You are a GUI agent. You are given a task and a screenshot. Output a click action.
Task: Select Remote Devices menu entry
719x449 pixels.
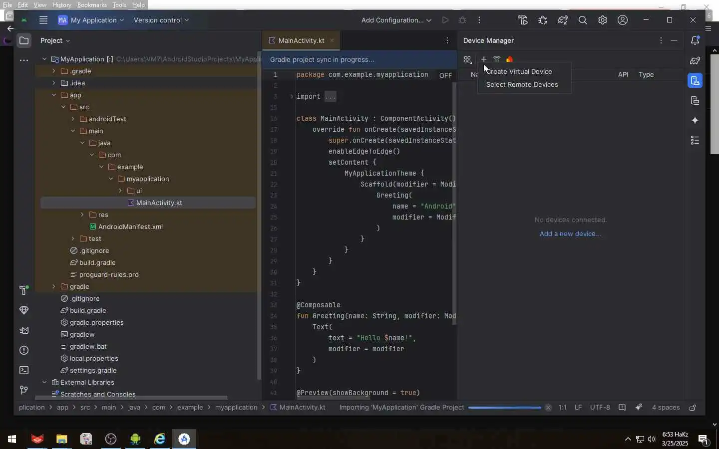[524, 85]
